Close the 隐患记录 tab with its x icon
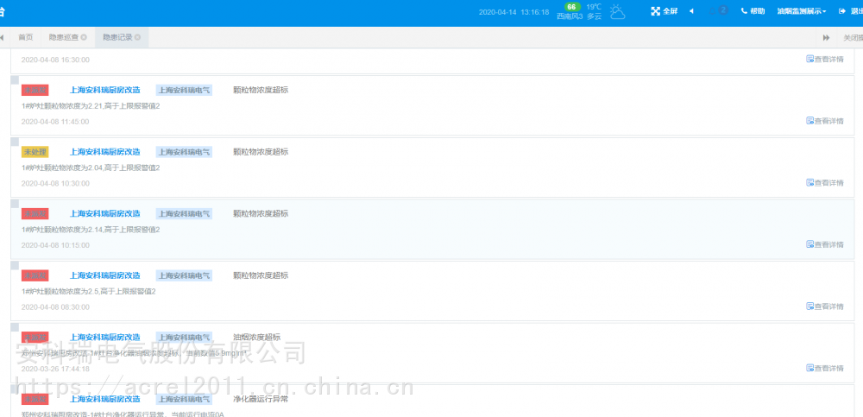This screenshot has width=863, height=417. [137, 37]
